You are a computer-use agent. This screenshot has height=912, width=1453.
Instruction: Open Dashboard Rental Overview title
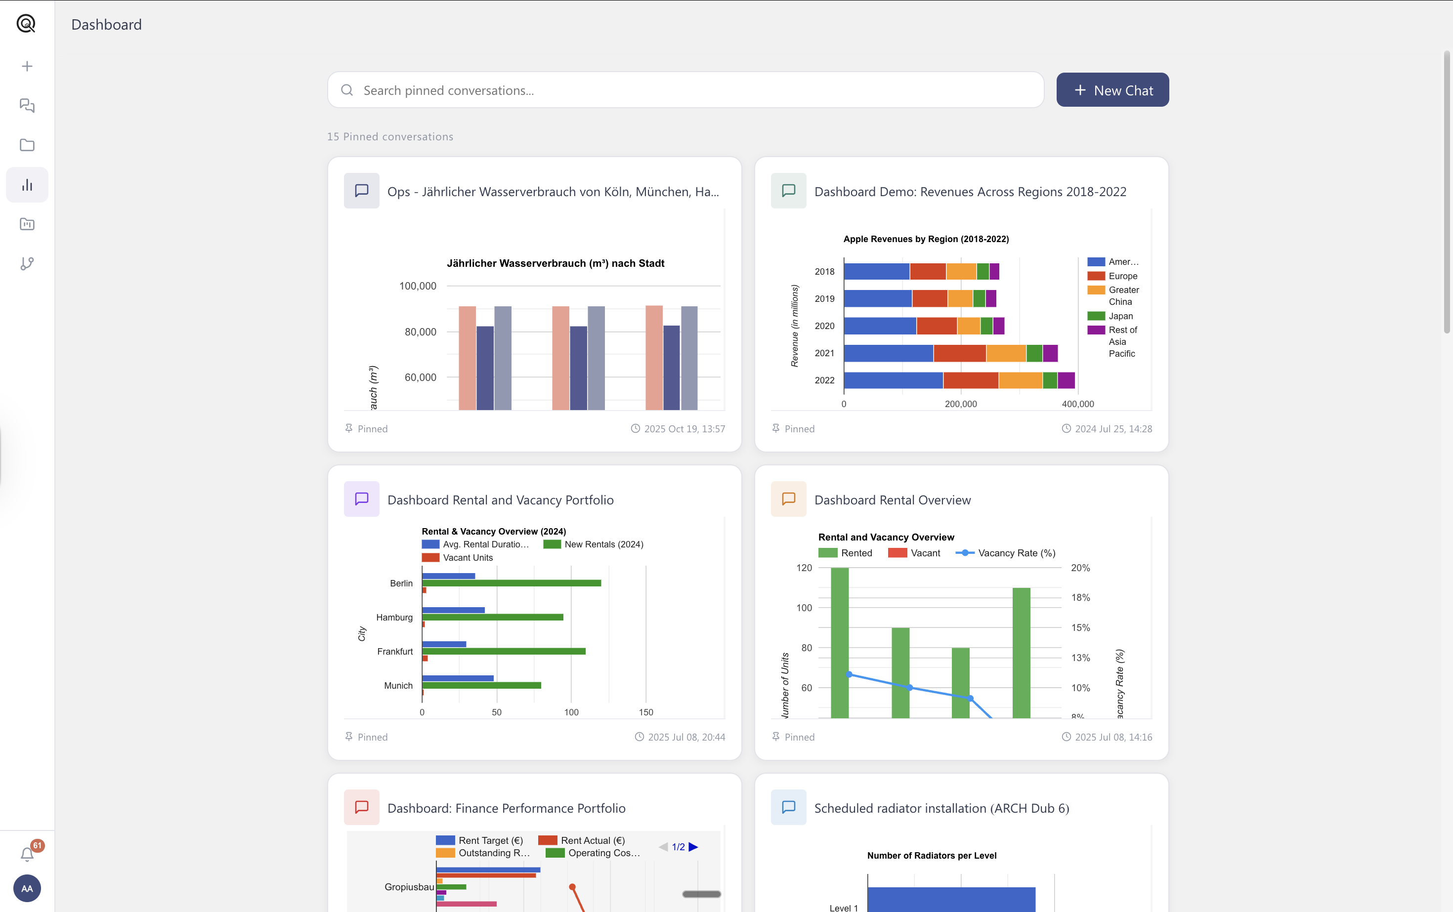click(x=893, y=499)
